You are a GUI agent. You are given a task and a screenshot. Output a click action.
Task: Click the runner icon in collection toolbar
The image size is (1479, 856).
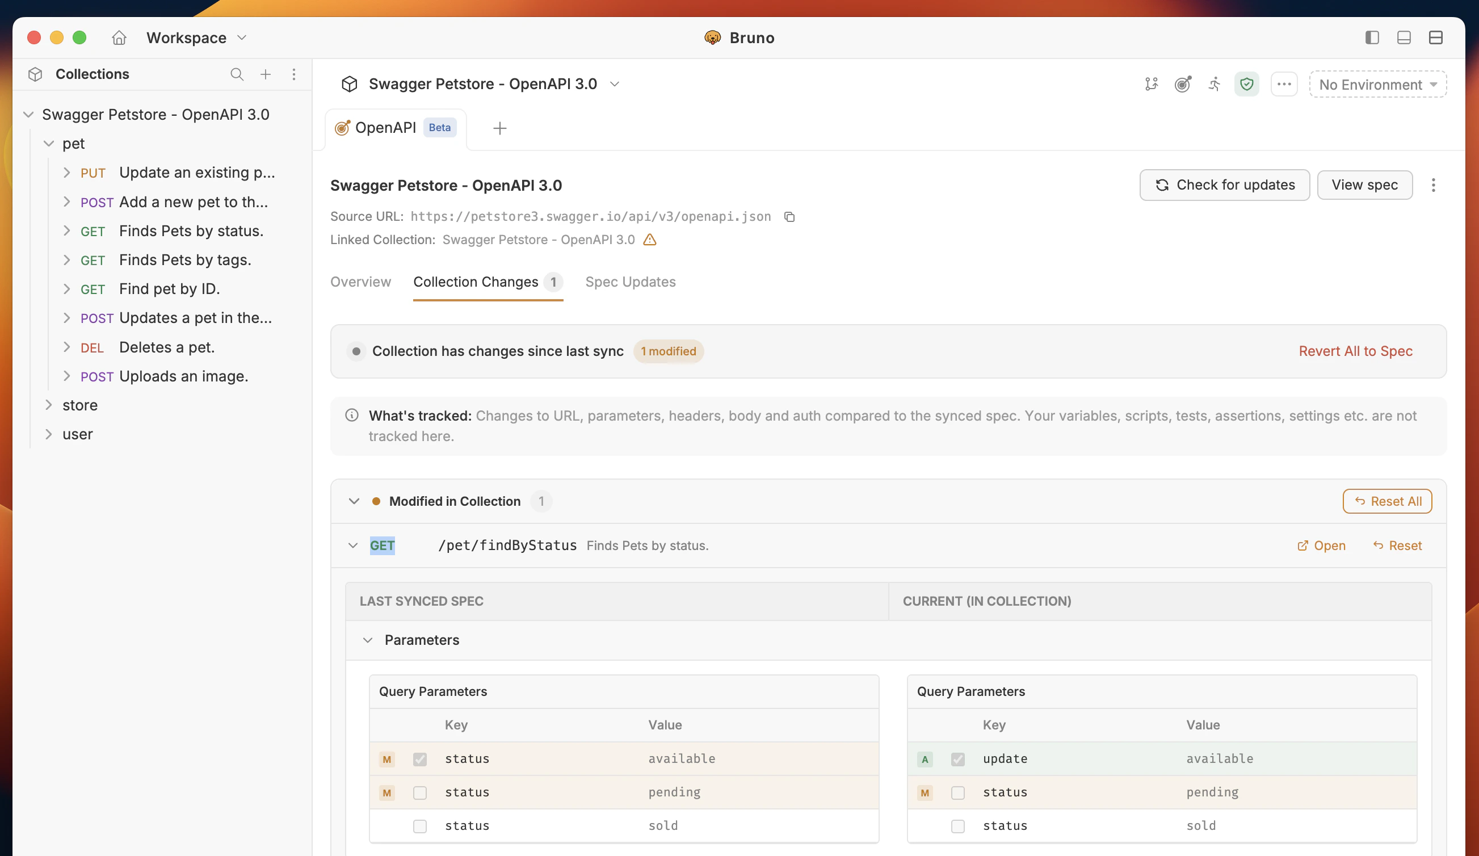(x=1215, y=85)
